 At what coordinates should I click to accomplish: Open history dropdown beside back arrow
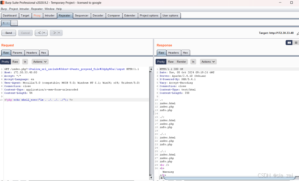(44, 33)
